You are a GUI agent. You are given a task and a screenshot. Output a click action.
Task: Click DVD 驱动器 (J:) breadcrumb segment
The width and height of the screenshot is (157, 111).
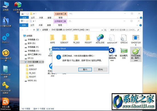tap(71, 30)
